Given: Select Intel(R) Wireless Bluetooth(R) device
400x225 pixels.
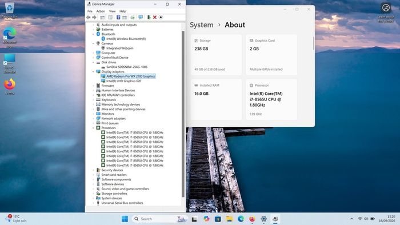Looking at the screenshot, I should click(126, 39).
